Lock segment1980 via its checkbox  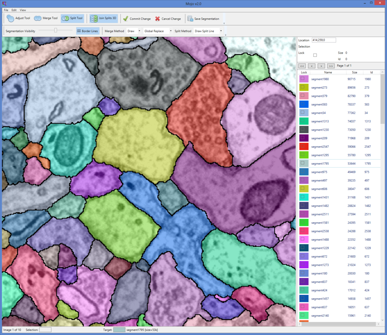(302, 79)
